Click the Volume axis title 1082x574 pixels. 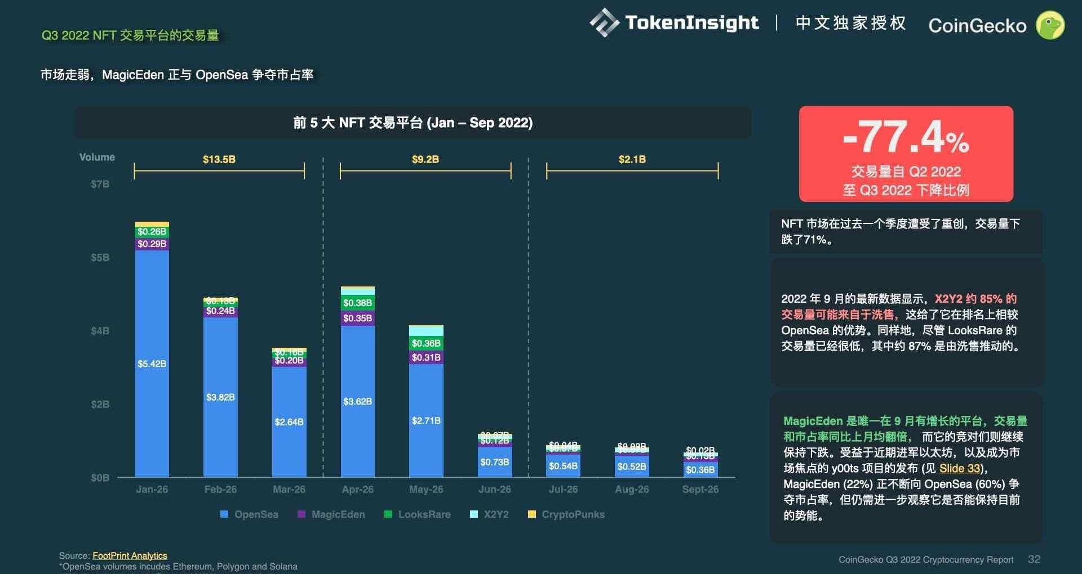(x=97, y=157)
